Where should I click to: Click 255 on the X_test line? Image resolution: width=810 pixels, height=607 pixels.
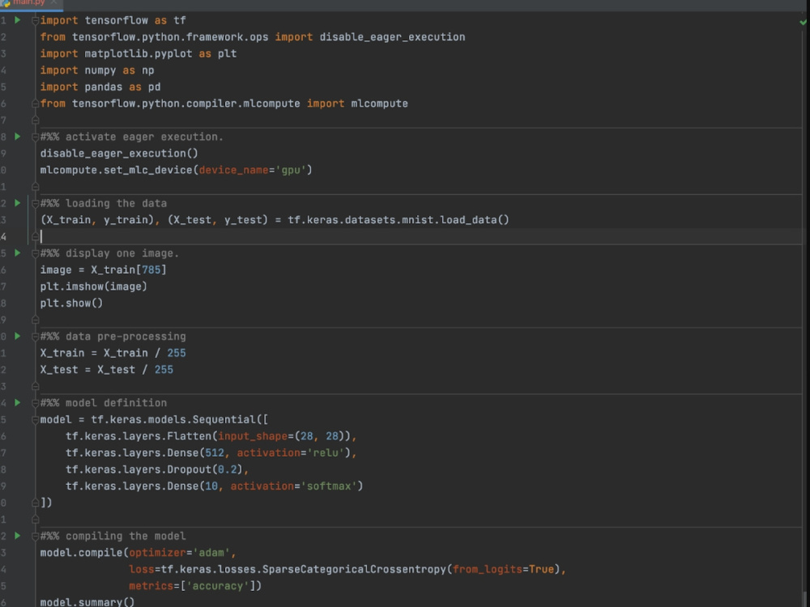click(x=164, y=370)
